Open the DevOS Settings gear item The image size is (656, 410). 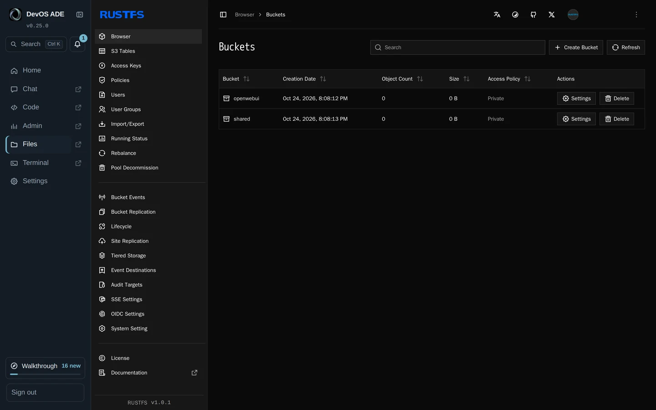[x=45, y=181]
